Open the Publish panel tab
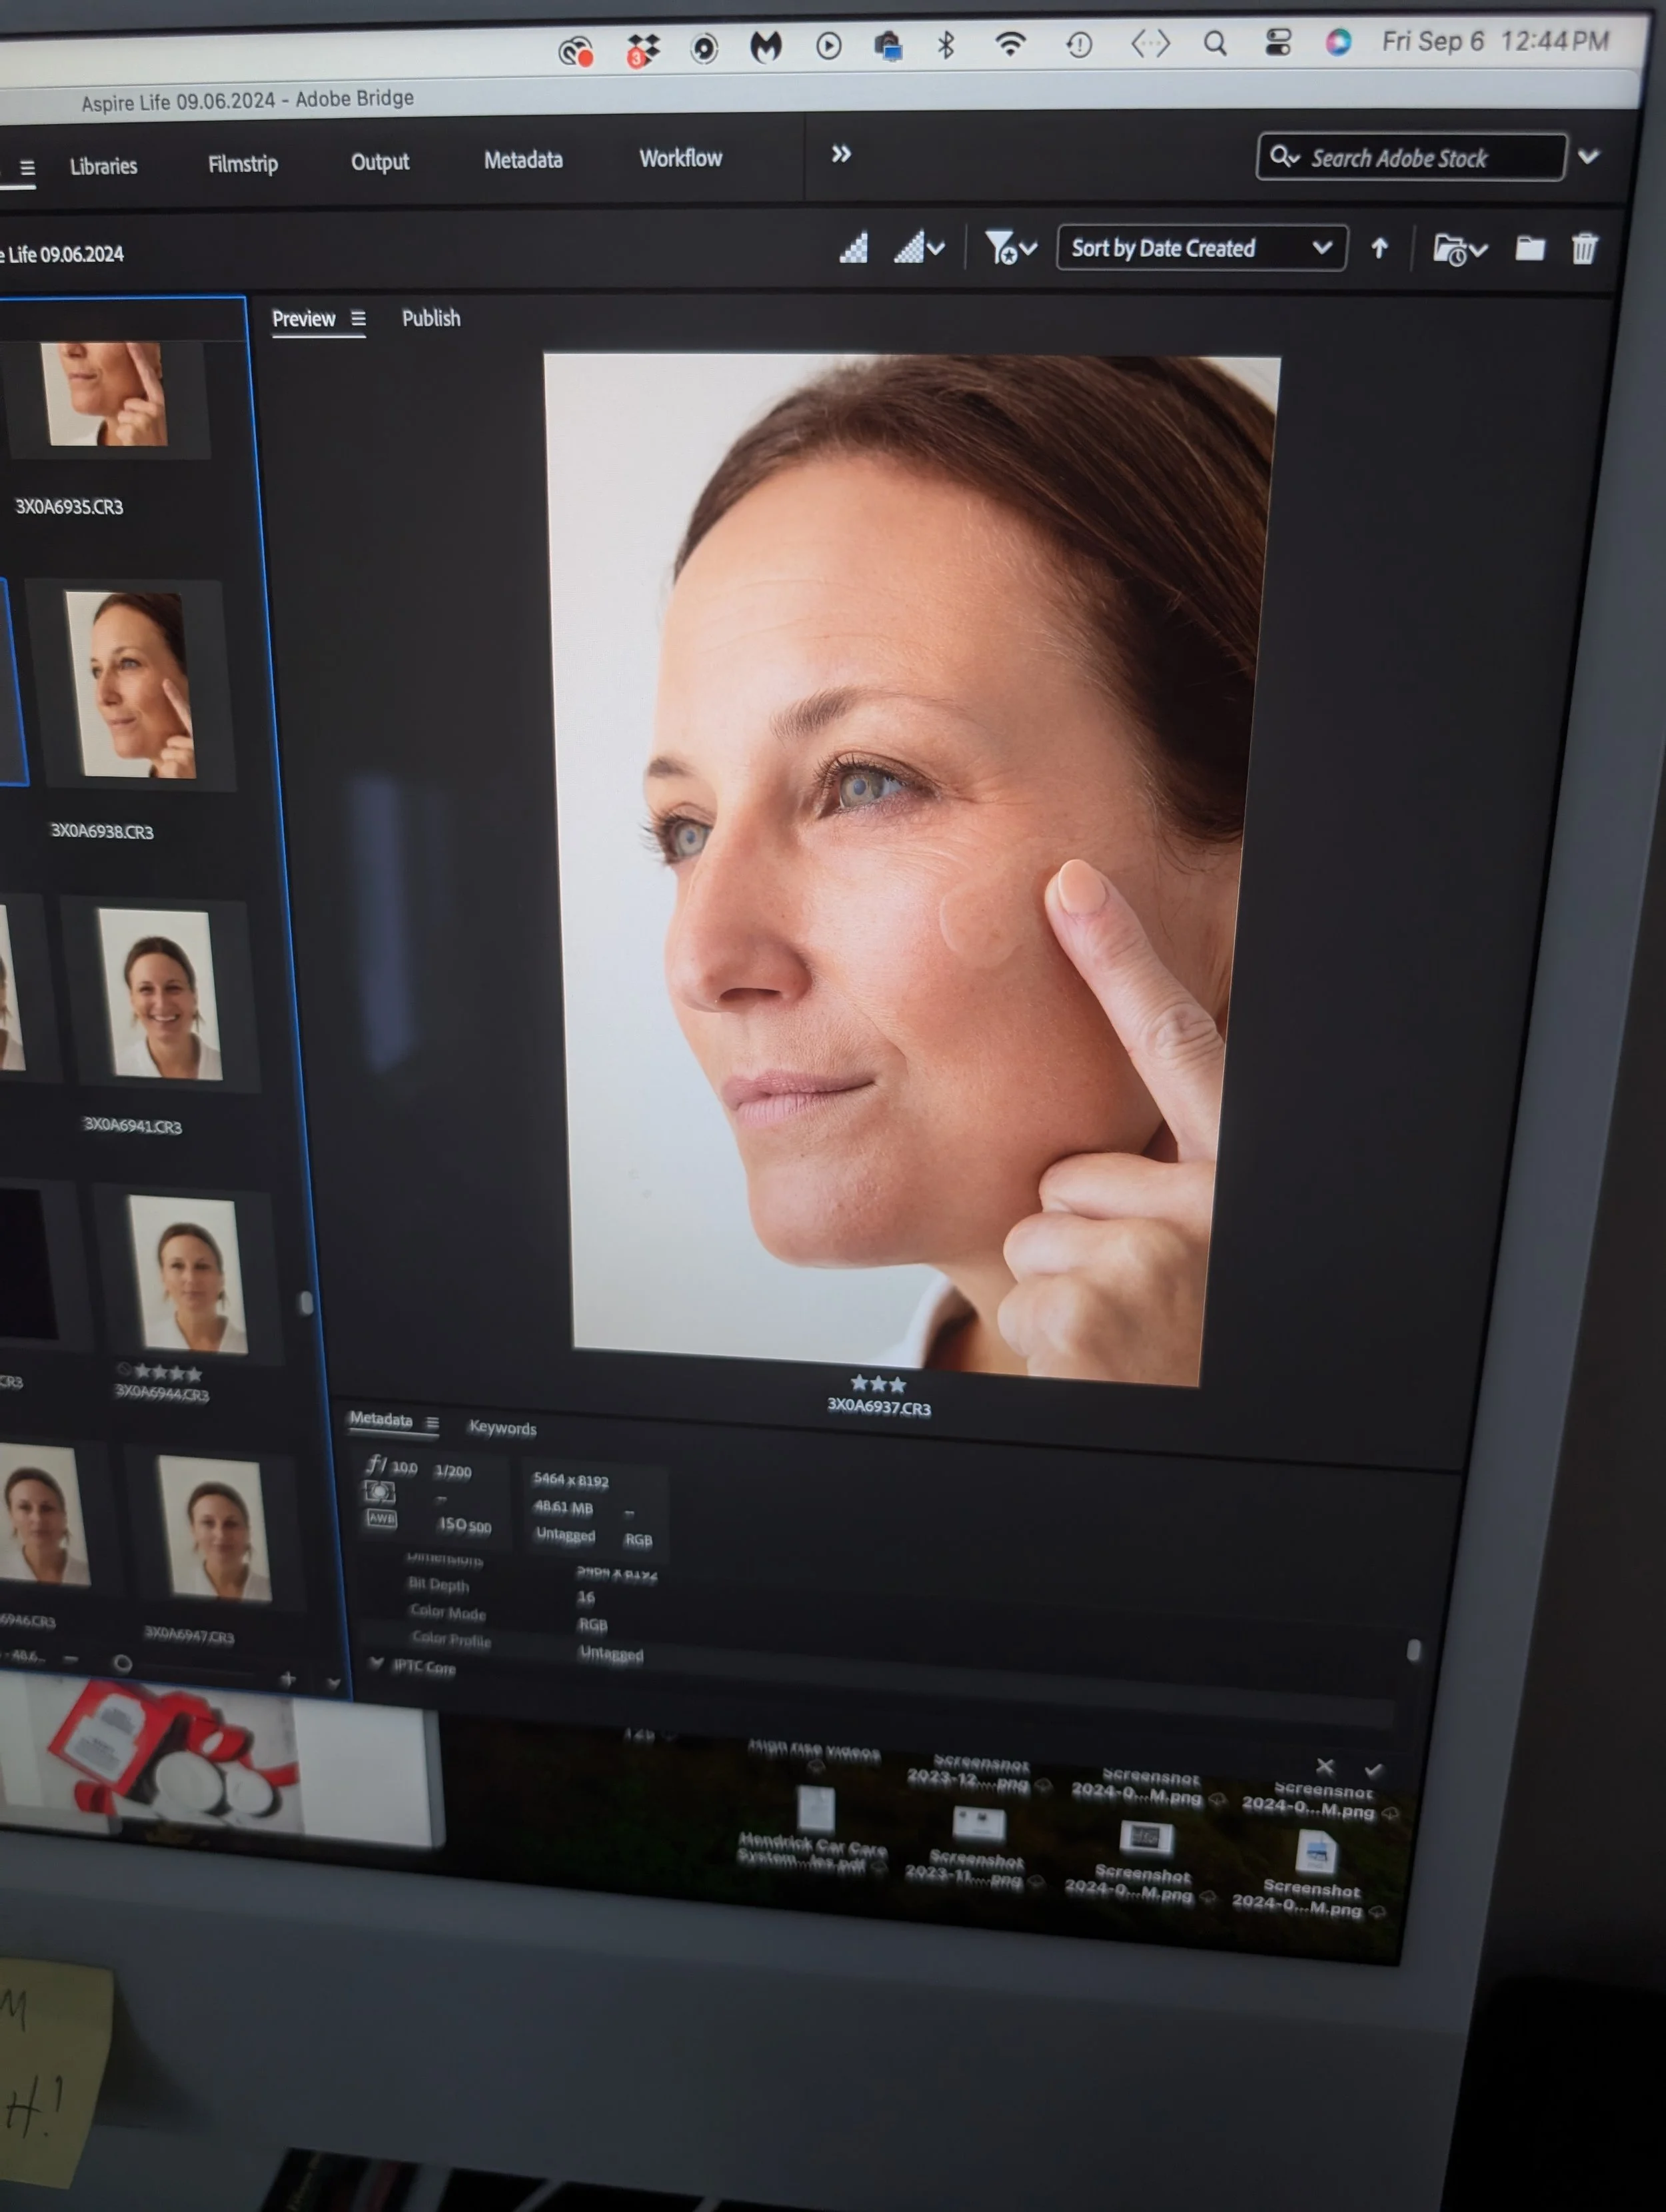 [x=431, y=318]
